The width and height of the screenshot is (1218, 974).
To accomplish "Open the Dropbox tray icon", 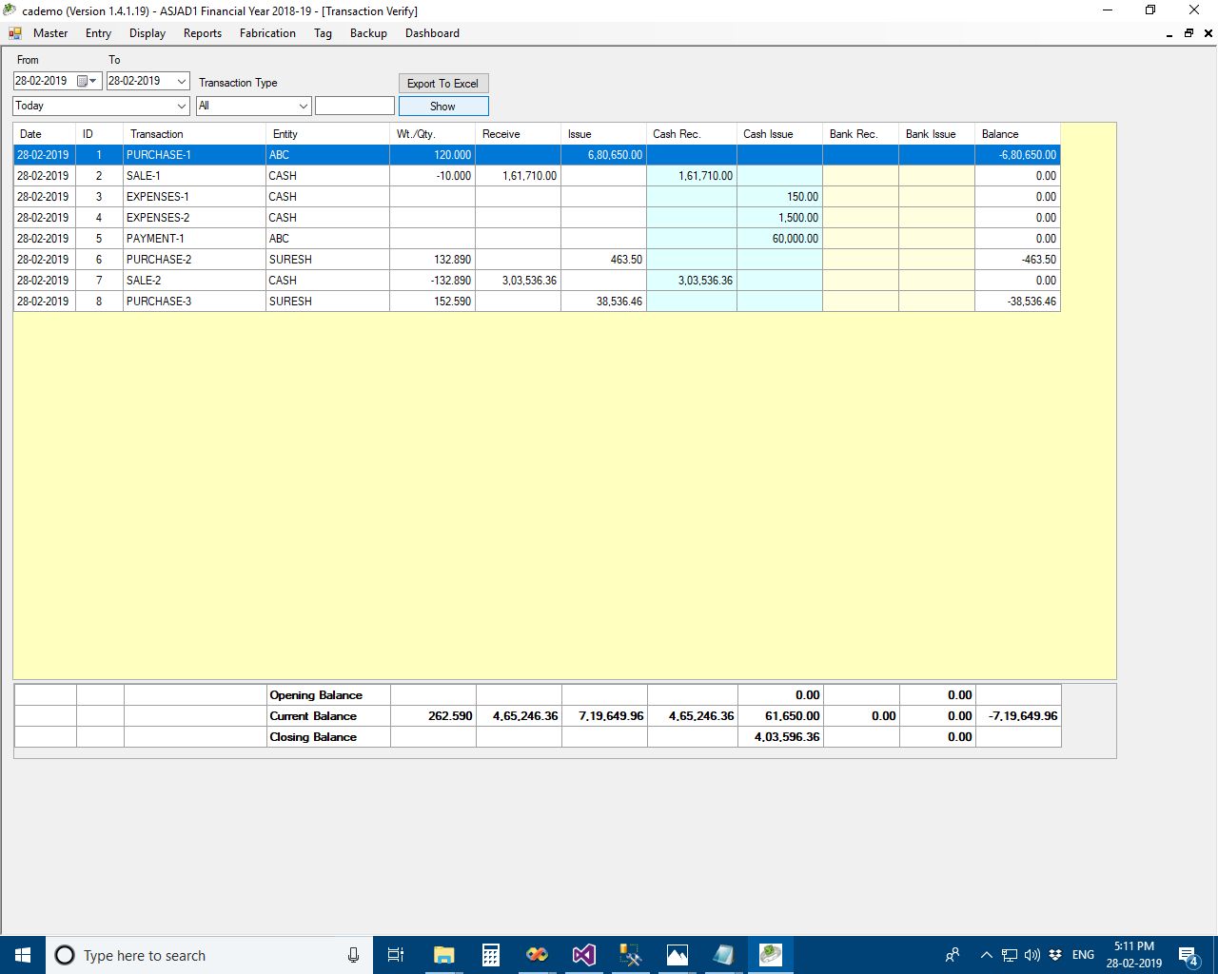I will tap(1054, 955).
